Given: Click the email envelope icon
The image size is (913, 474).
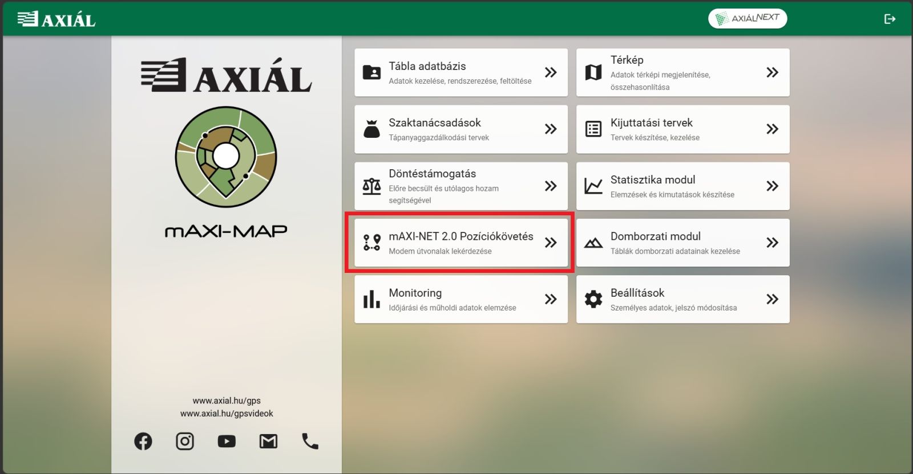Looking at the screenshot, I should coord(268,441).
